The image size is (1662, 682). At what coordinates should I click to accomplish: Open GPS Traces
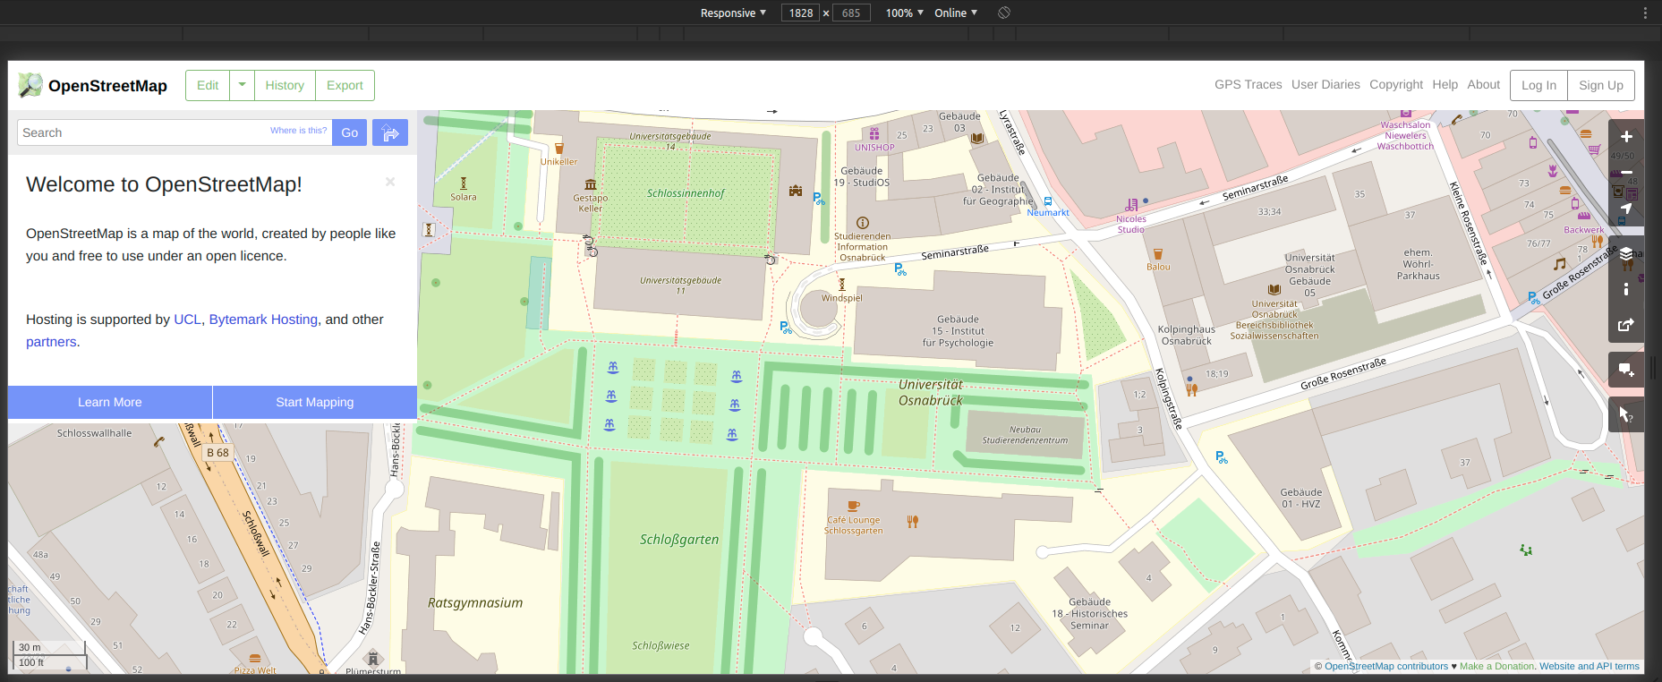[x=1248, y=84]
